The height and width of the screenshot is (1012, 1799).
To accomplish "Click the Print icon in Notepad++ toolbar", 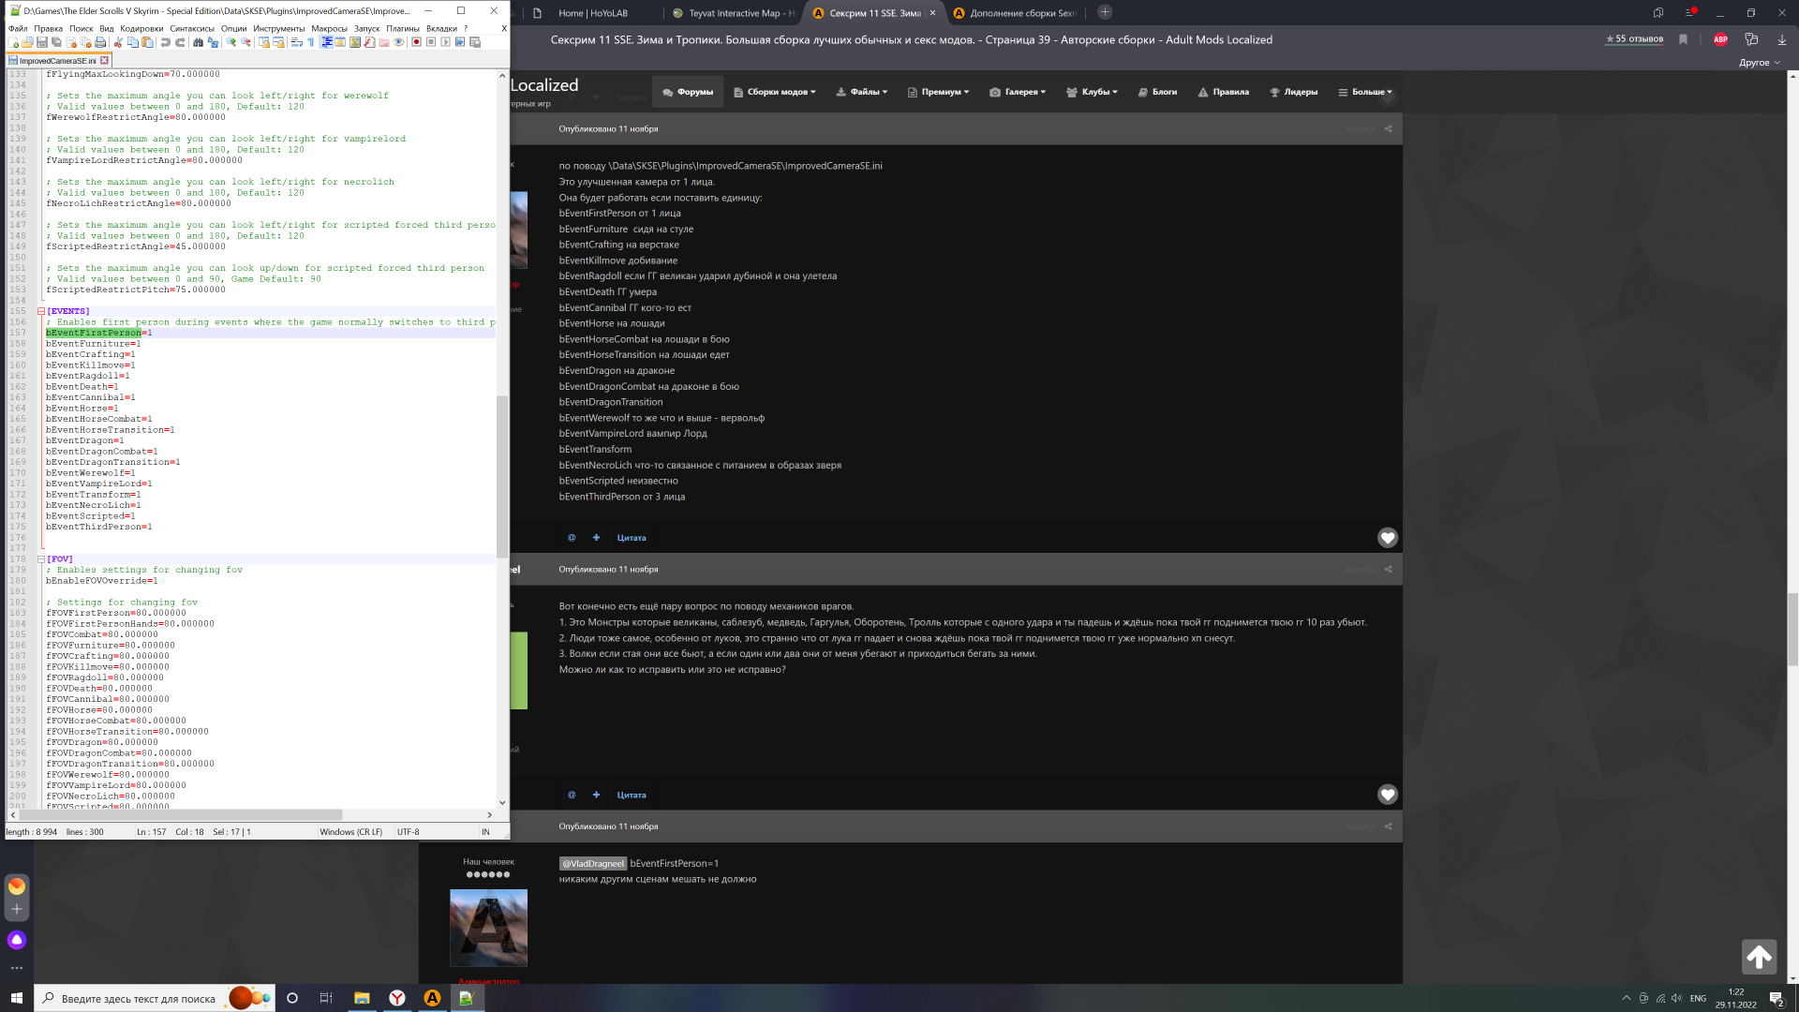I will coord(100,42).
